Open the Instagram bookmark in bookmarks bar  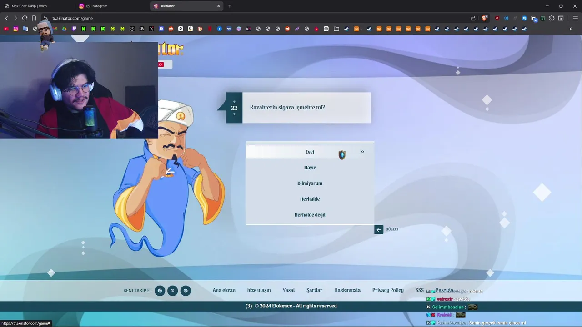[x=15, y=29]
